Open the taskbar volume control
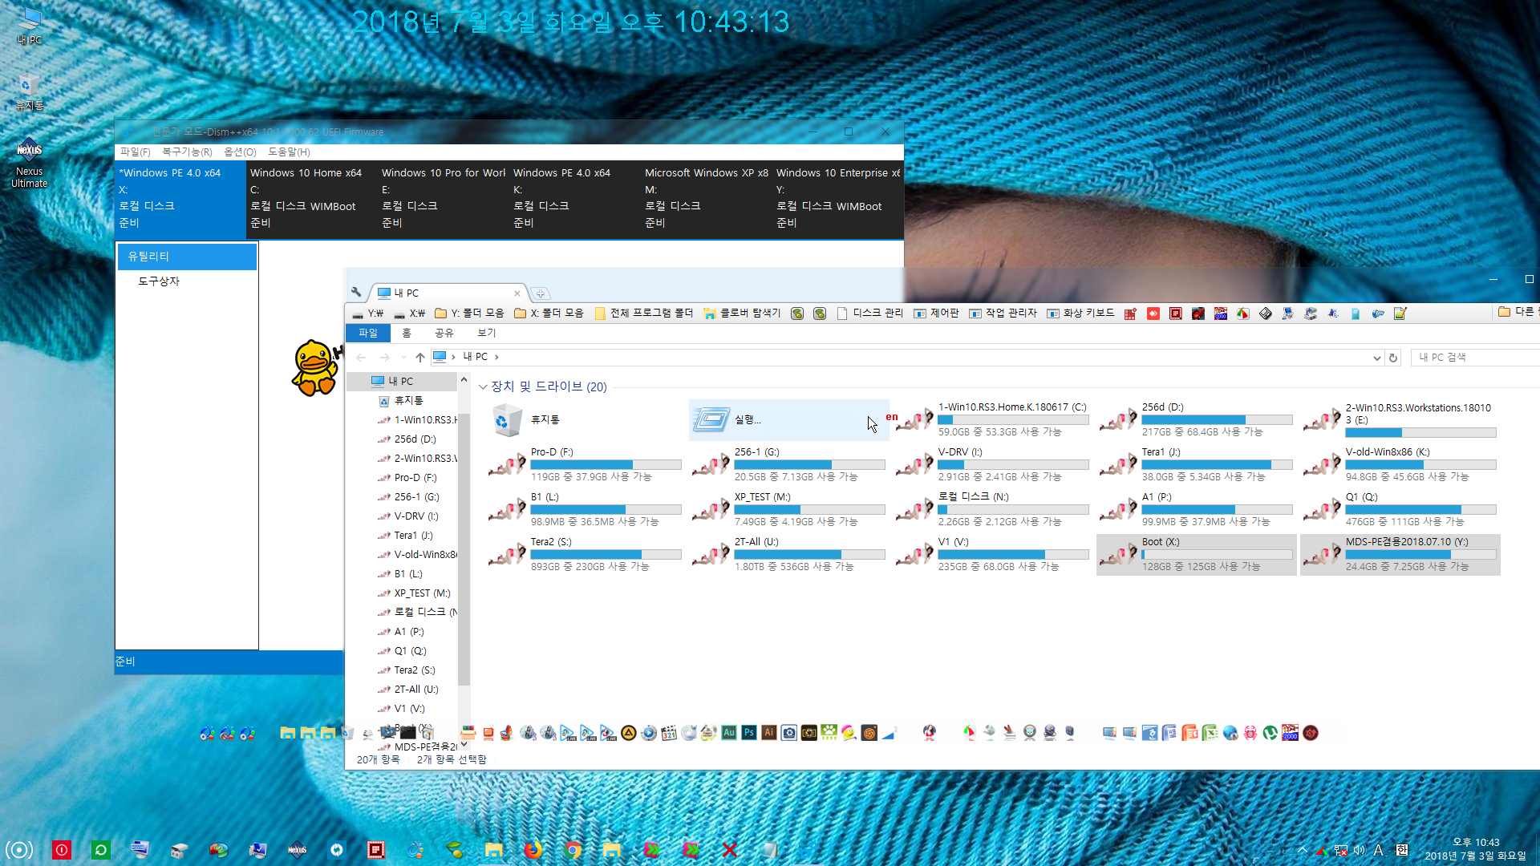The width and height of the screenshot is (1540, 866). pos(1359,850)
